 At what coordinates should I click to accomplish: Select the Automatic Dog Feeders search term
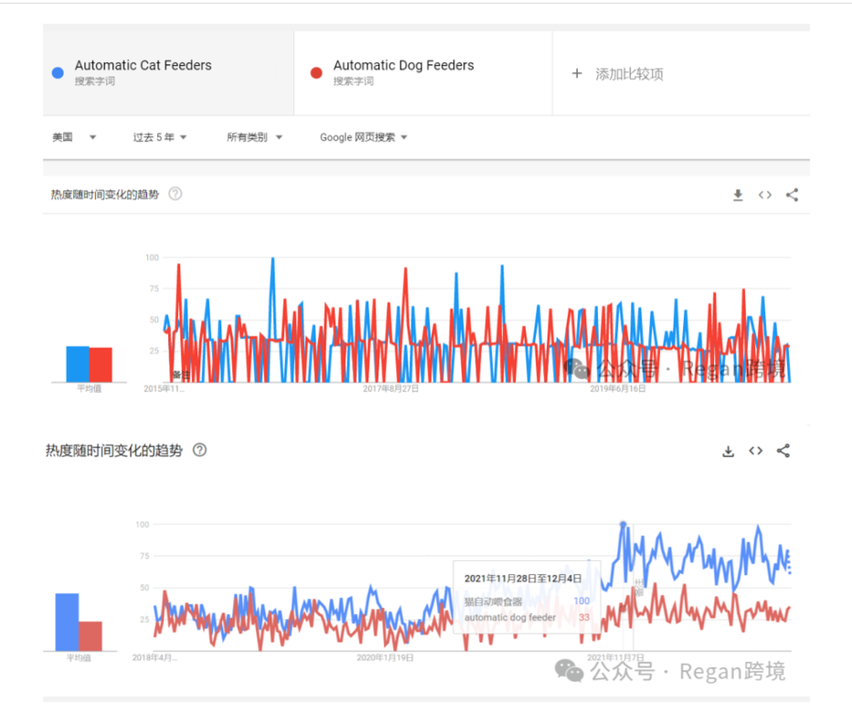(403, 66)
